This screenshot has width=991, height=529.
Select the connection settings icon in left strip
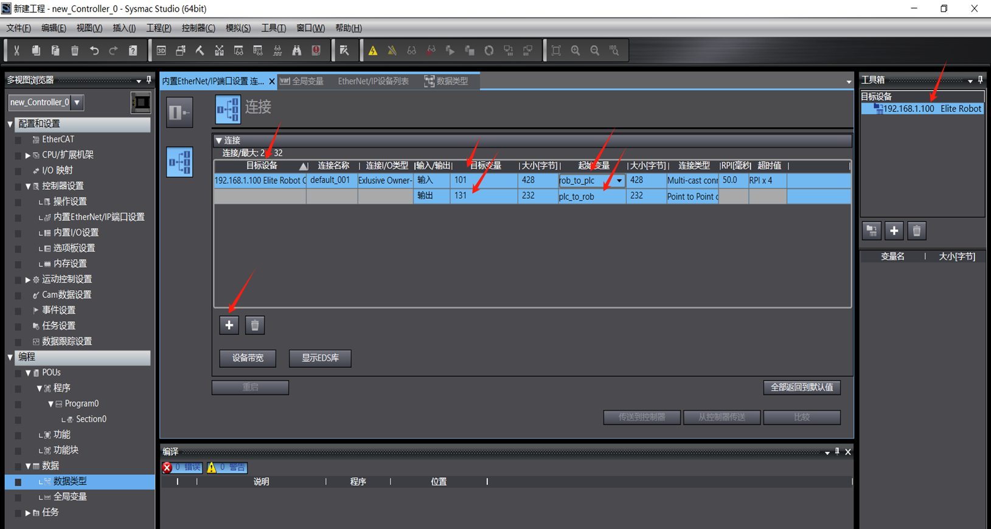tap(179, 162)
